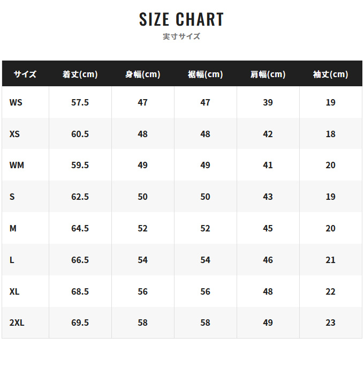
Task: Click the 裾幅(cm) column header
Action: (205, 74)
